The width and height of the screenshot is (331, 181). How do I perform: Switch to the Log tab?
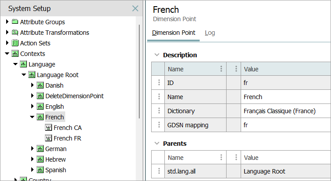click(x=210, y=33)
